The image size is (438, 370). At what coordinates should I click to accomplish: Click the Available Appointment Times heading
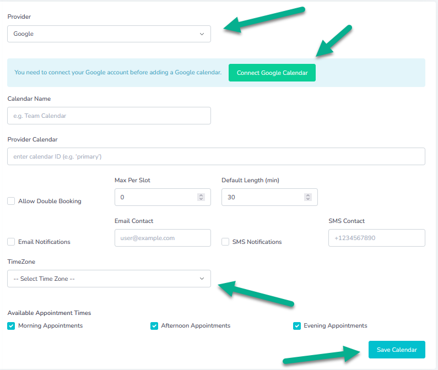[49, 313]
